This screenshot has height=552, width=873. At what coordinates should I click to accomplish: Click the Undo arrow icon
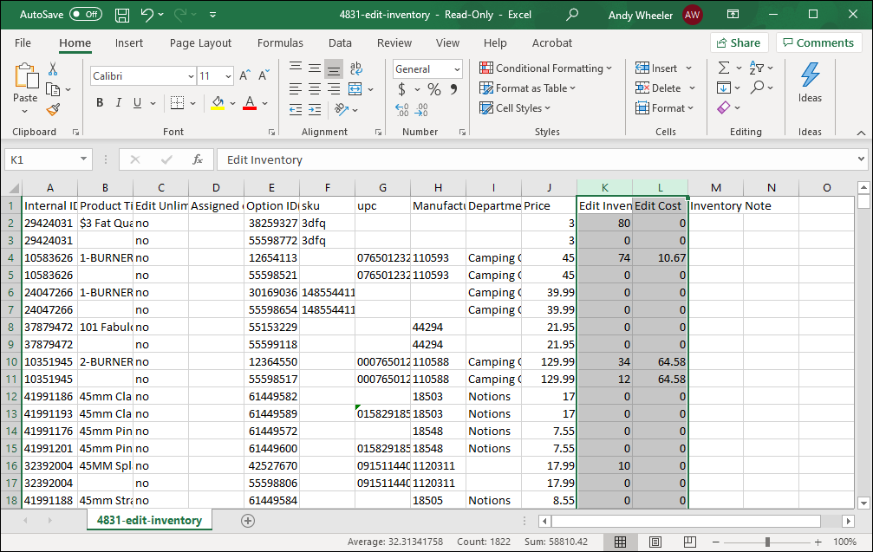tap(147, 15)
